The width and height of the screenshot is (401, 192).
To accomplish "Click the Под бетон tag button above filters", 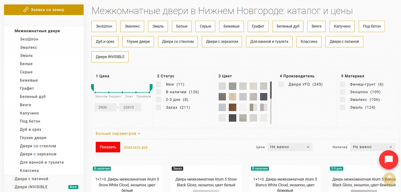I will click(372, 26).
